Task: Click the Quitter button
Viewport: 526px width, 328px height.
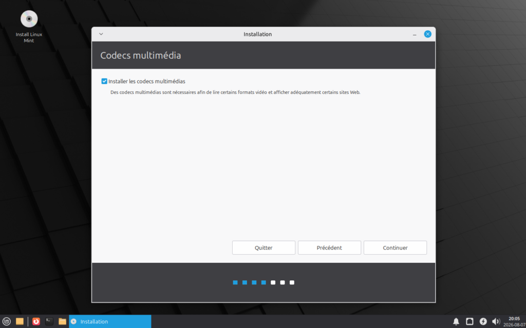Action: (x=264, y=248)
